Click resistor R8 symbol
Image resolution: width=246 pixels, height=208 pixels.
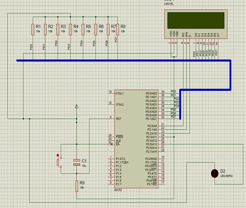tap(118, 29)
